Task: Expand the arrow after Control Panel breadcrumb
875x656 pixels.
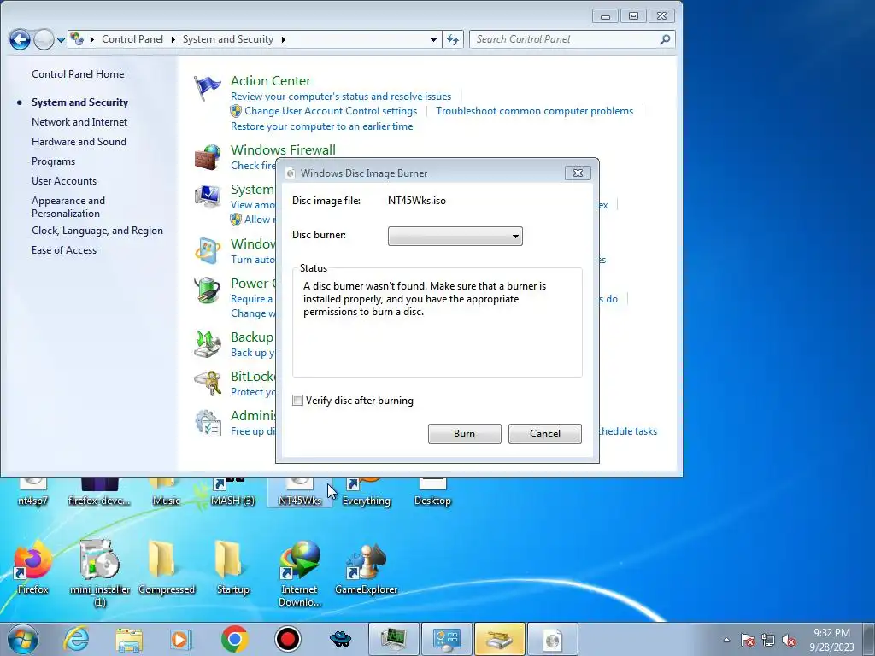Action: [x=173, y=39]
